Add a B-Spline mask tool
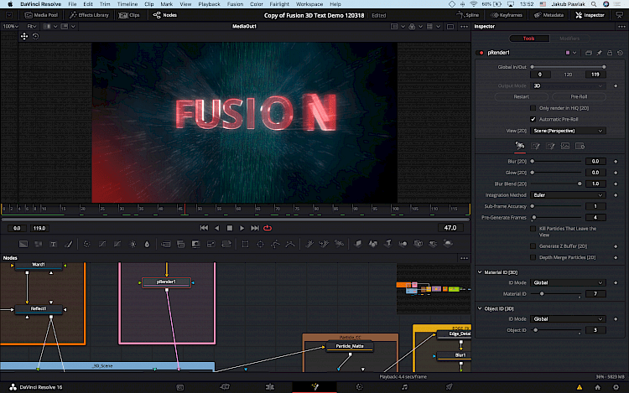Viewport: 629px width, 393px height. point(290,244)
